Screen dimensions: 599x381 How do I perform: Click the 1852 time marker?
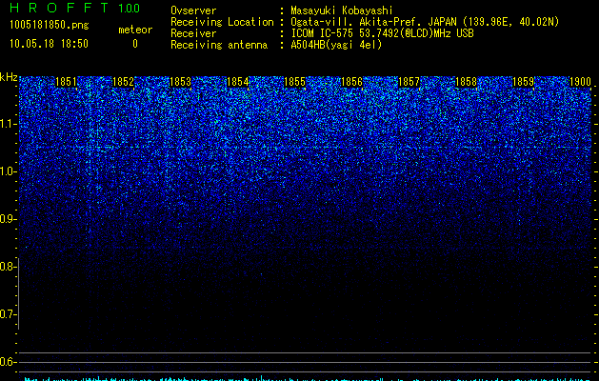[x=124, y=82]
